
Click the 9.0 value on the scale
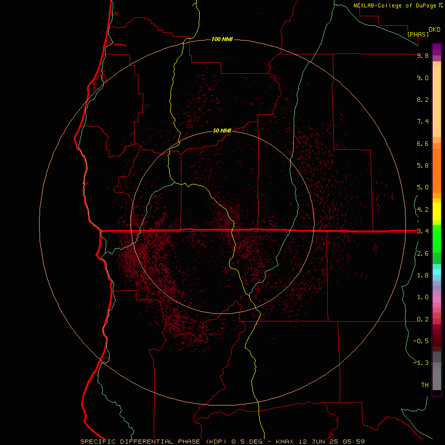[423, 78]
